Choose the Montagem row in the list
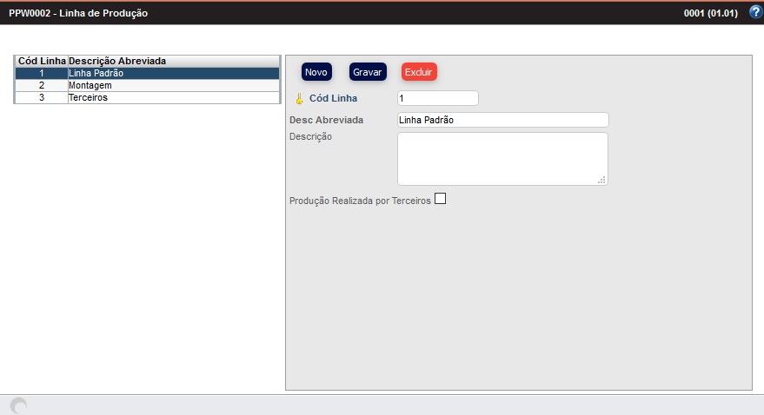The width and height of the screenshot is (764, 415). coord(172,86)
